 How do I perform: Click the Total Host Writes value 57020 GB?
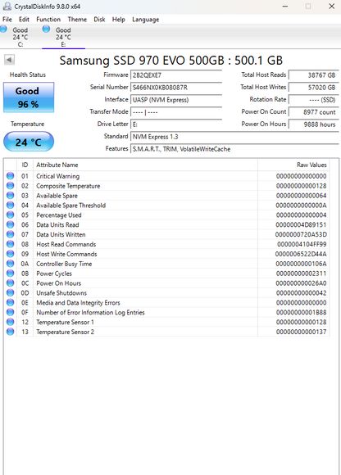pyautogui.click(x=313, y=88)
